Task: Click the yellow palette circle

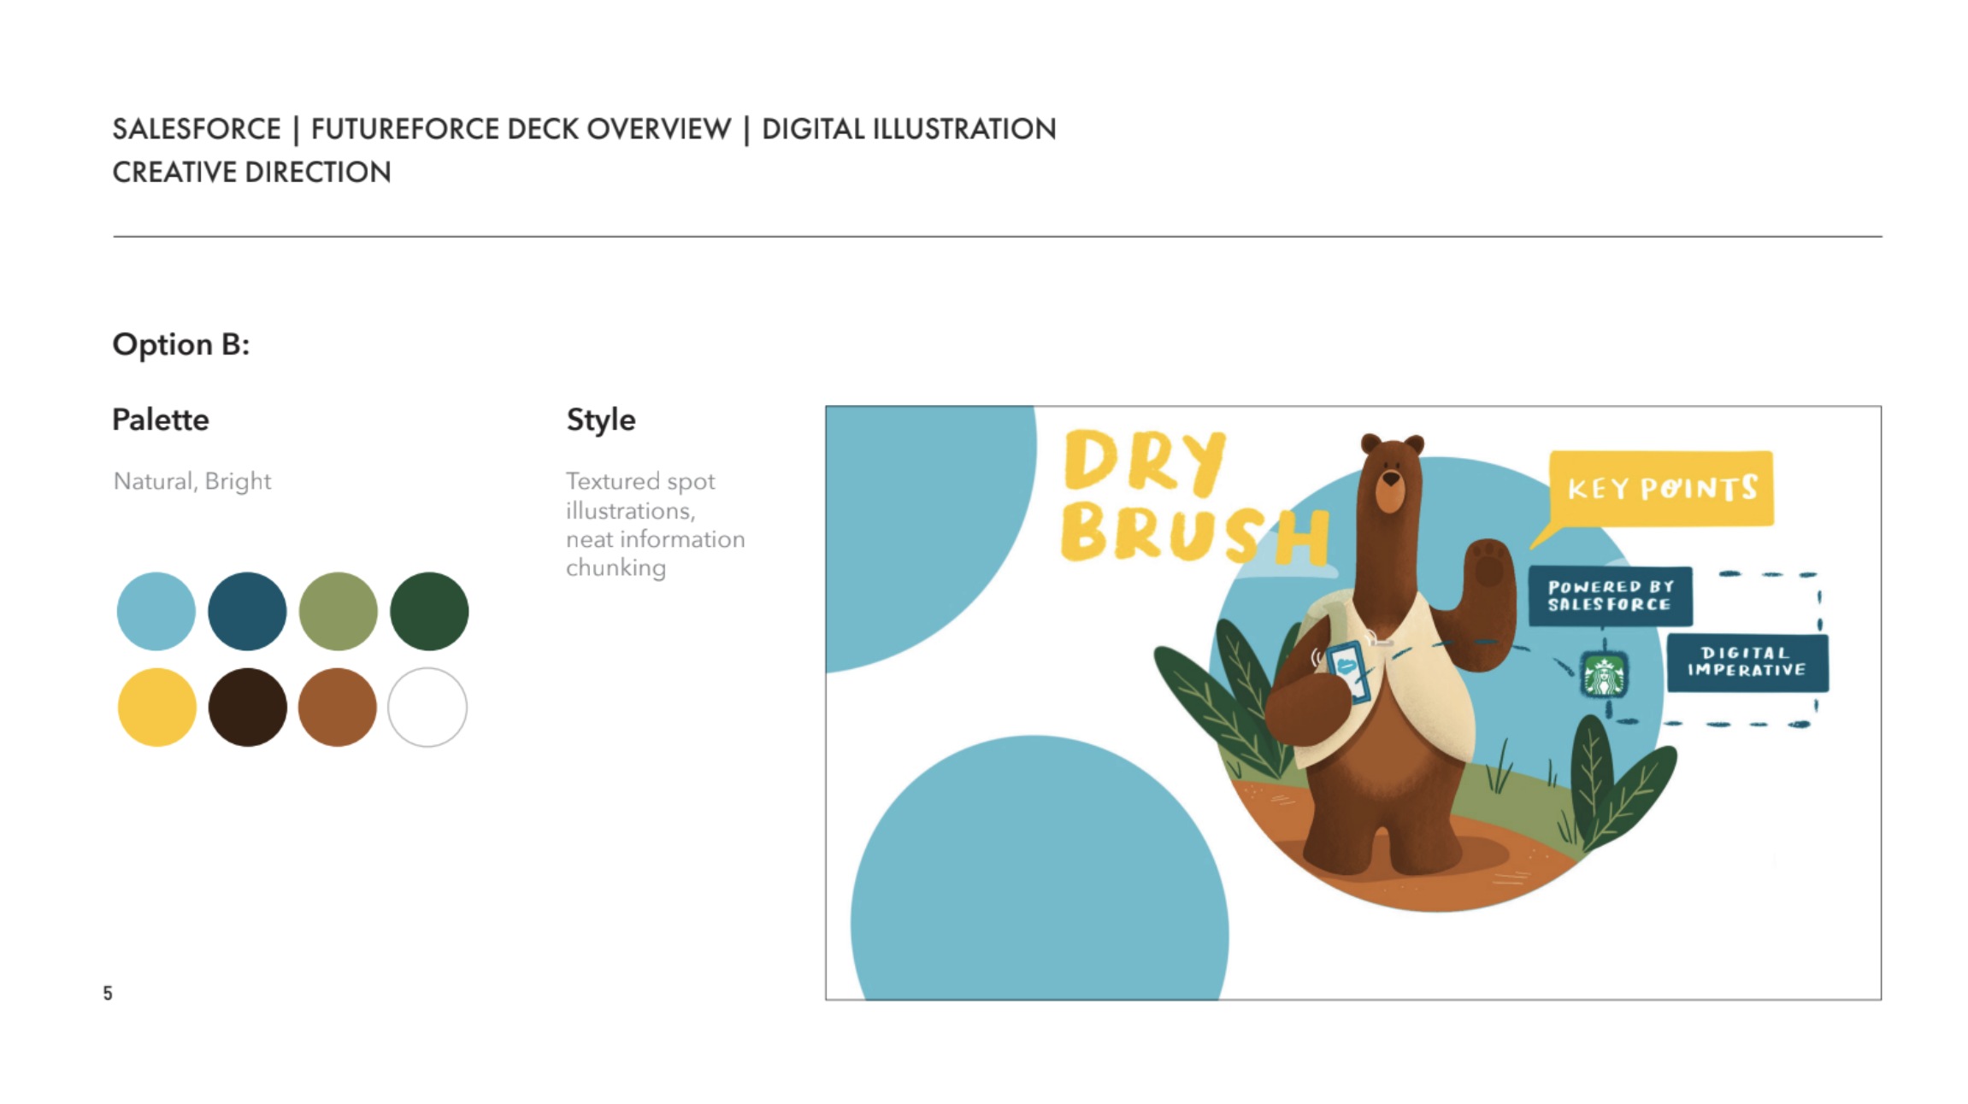Action: click(x=156, y=707)
